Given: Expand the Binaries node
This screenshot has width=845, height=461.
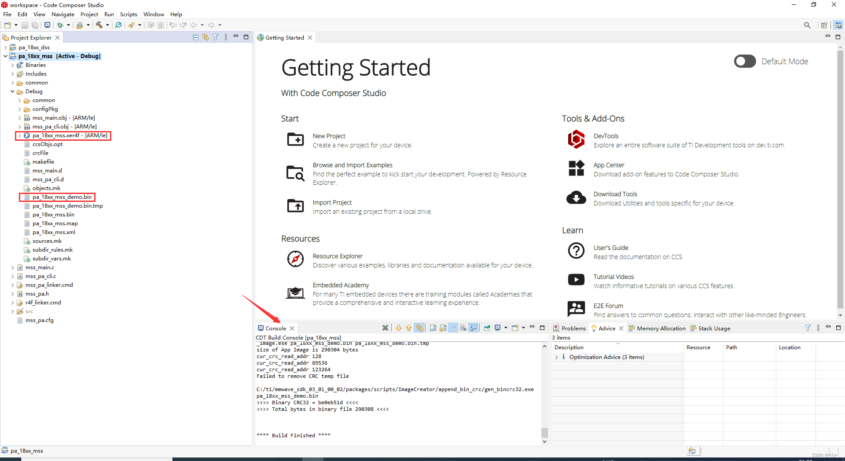Looking at the screenshot, I should coord(12,65).
